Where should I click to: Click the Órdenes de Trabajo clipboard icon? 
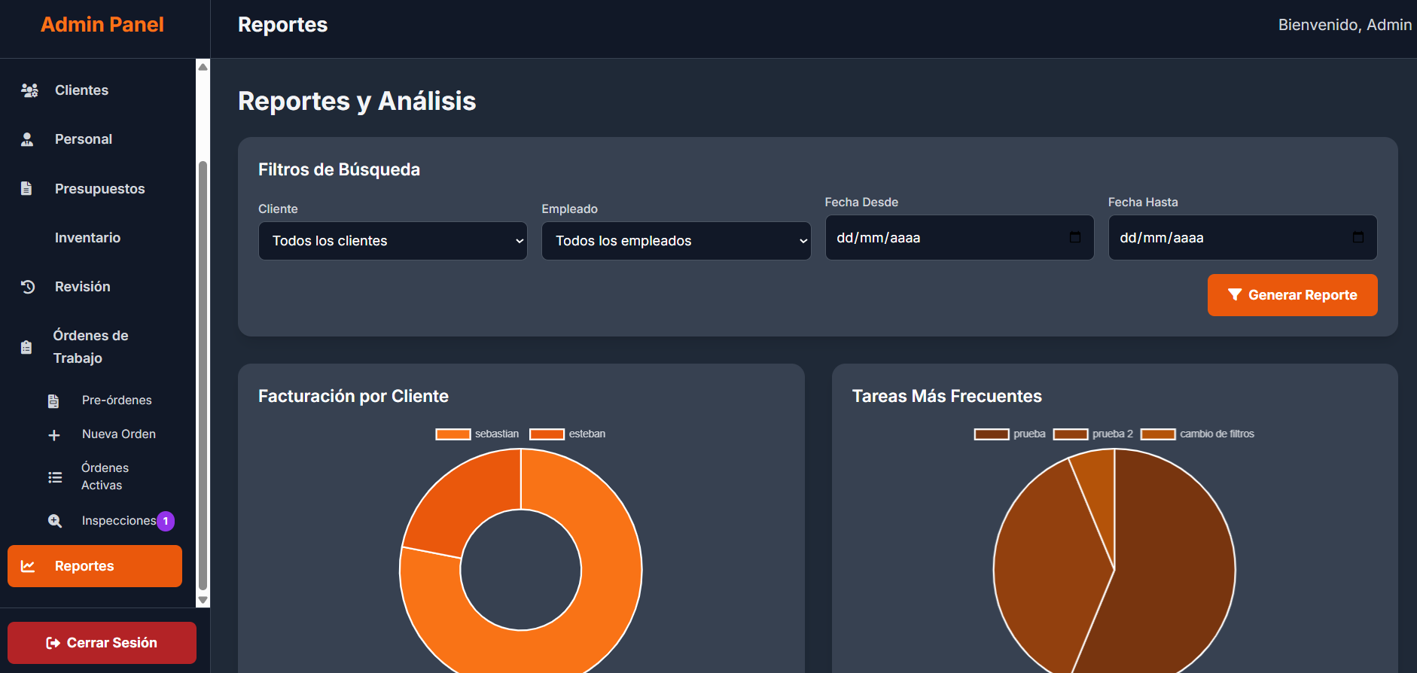click(26, 347)
